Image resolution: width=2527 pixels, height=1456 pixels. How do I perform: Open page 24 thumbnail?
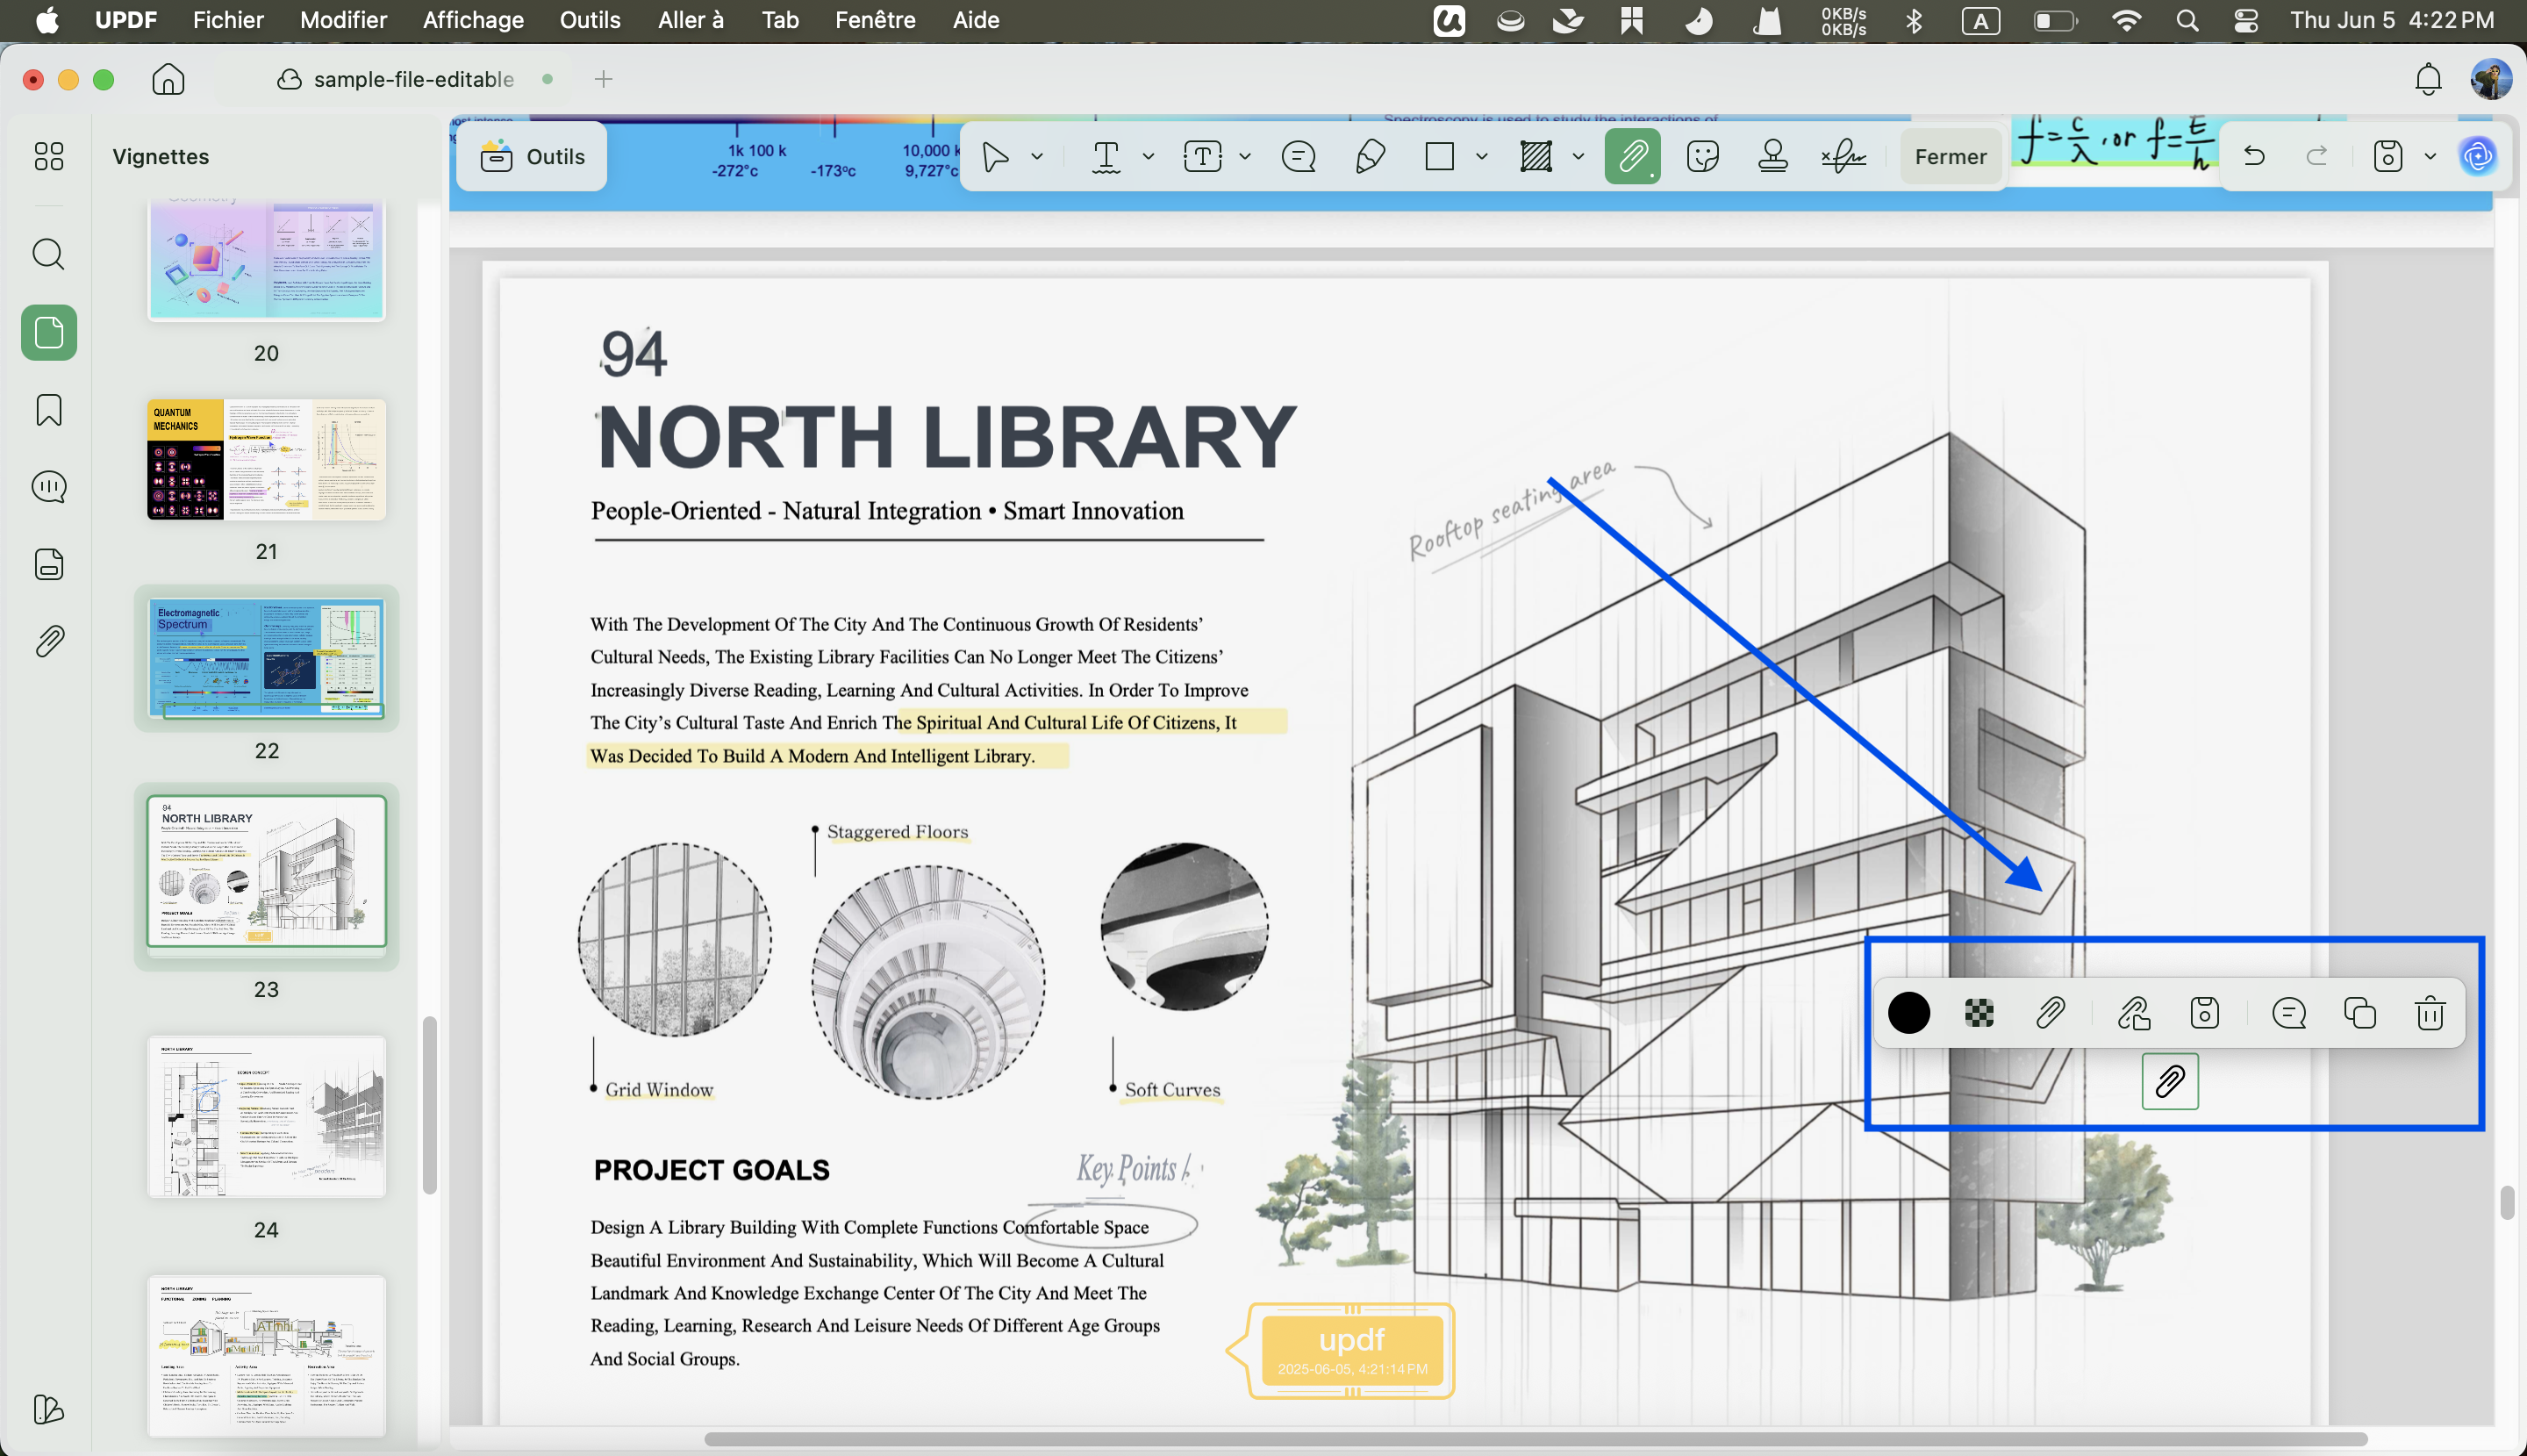(x=267, y=1117)
